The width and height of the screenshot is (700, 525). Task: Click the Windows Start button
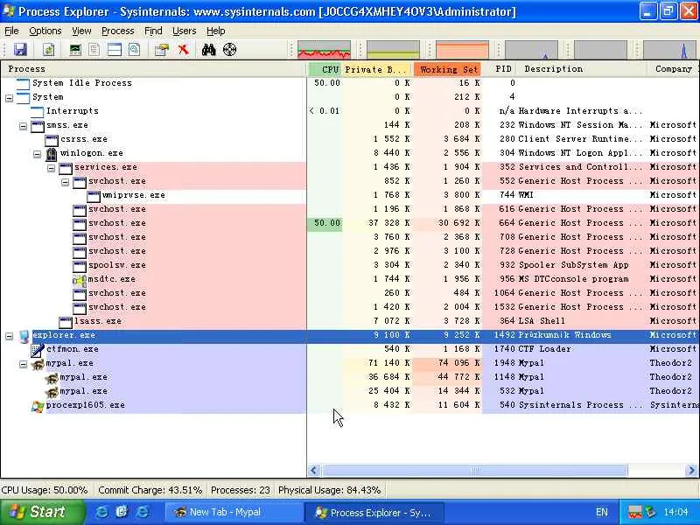pyautogui.click(x=42, y=512)
